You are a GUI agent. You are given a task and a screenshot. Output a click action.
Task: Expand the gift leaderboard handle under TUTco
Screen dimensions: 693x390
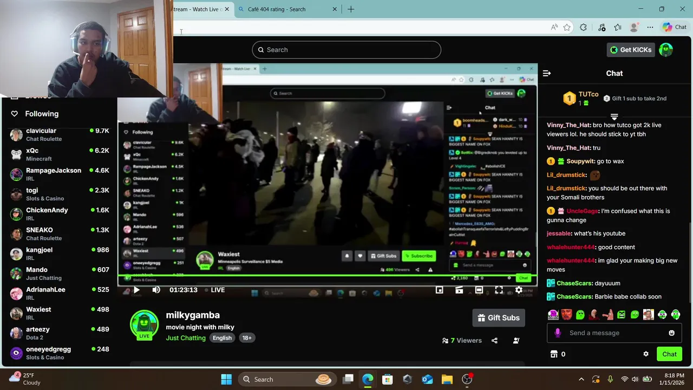pyautogui.click(x=614, y=116)
